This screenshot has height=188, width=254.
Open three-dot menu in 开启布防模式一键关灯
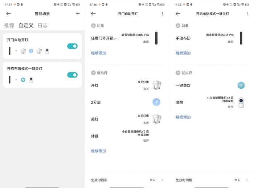coord(247,14)
